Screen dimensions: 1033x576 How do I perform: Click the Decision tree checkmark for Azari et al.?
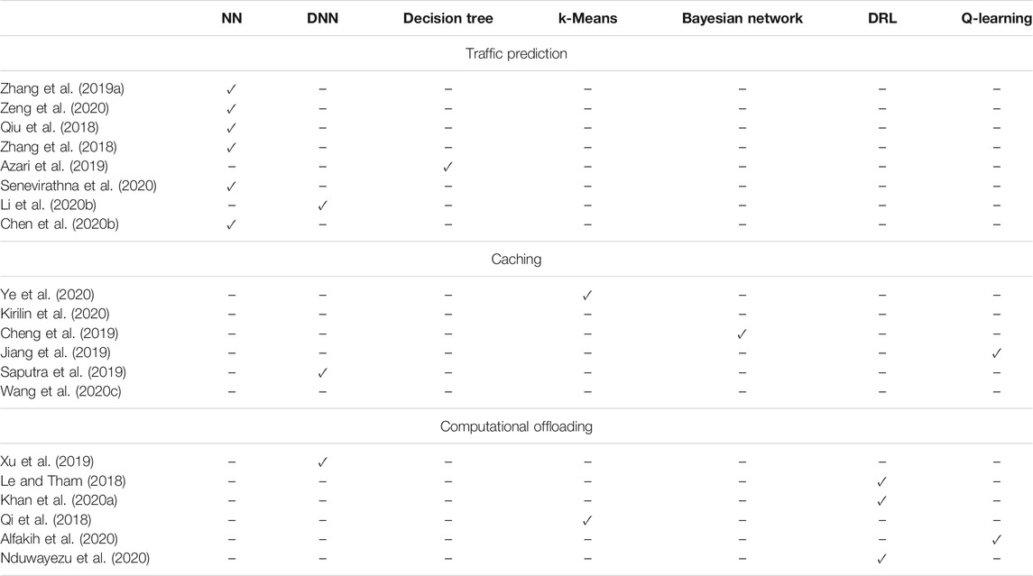tap(448, 167)
